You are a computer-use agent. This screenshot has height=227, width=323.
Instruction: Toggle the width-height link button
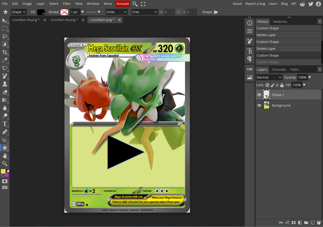coord(179,12)
